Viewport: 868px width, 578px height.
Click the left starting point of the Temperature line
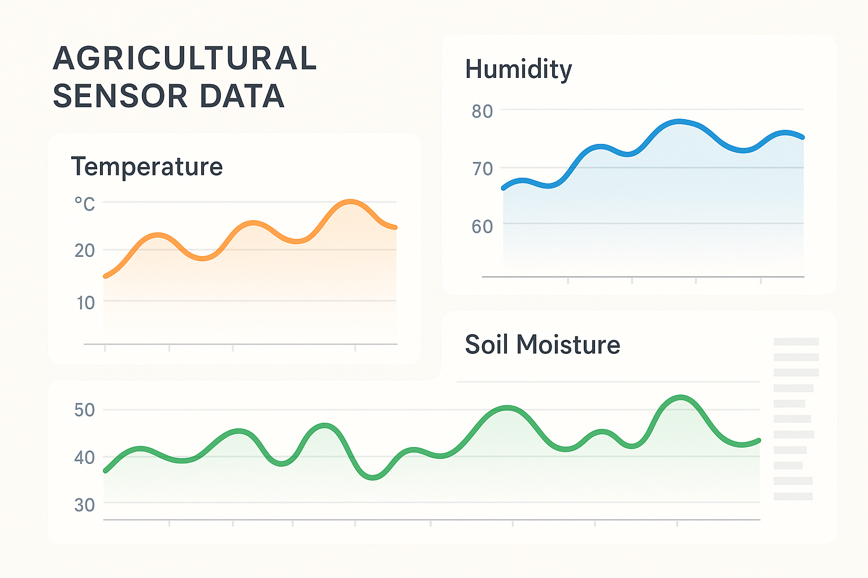pyautogui.click(x=105, y=276)
